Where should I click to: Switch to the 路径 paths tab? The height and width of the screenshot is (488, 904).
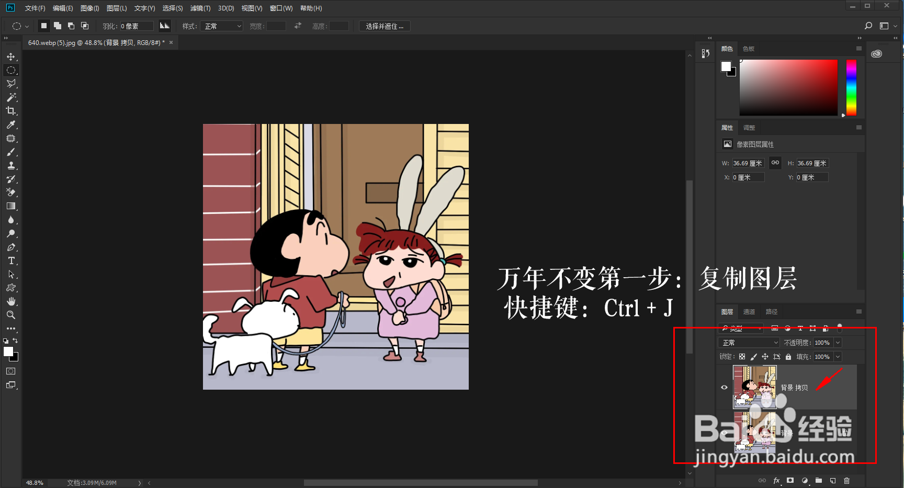pos(772,312)
